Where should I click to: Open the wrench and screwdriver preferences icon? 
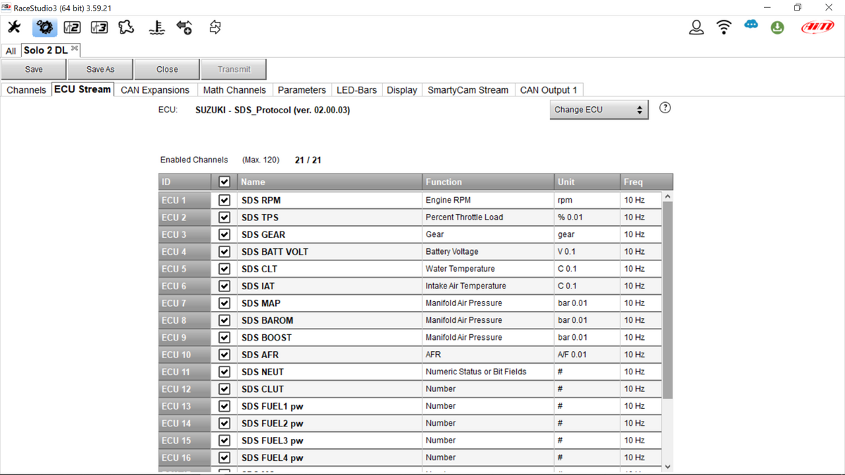tap(14, 27)
